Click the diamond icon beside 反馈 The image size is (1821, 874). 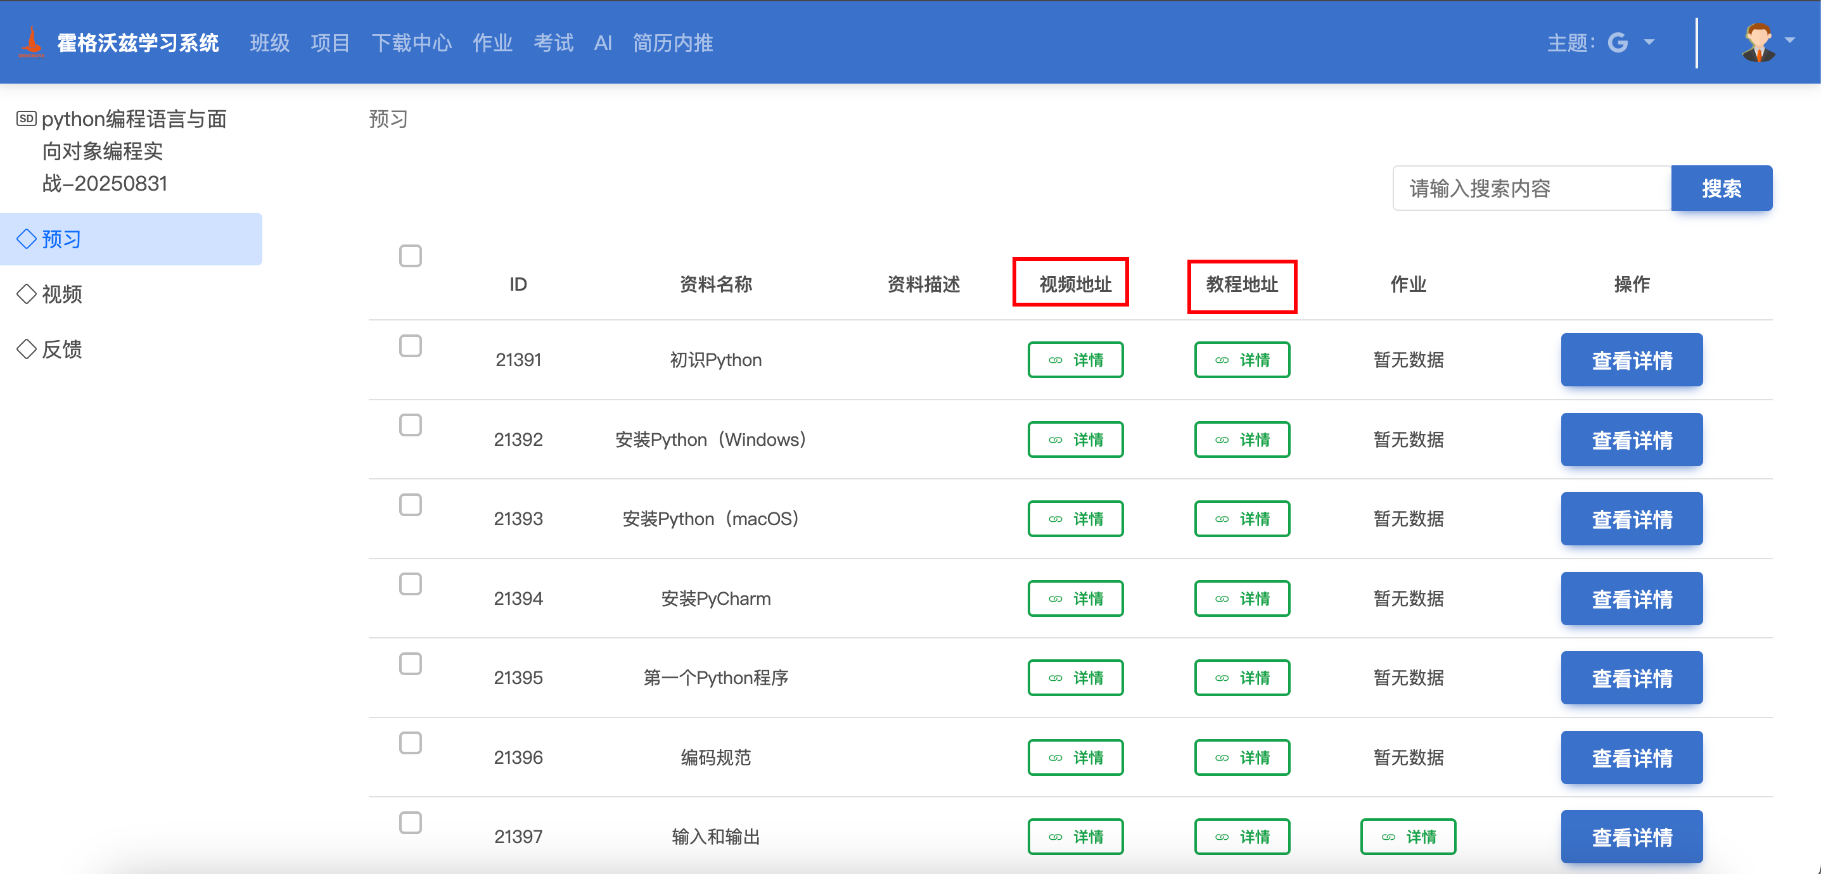point(26,349)
